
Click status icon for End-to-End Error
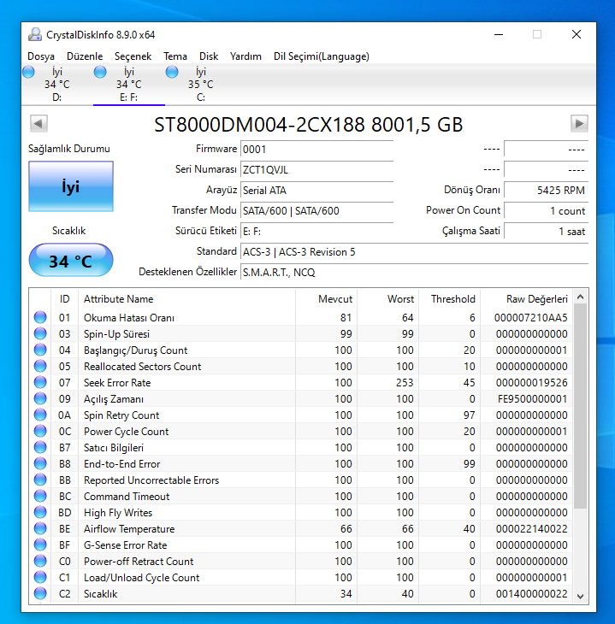pyautogui.click(x=40, y=463)
